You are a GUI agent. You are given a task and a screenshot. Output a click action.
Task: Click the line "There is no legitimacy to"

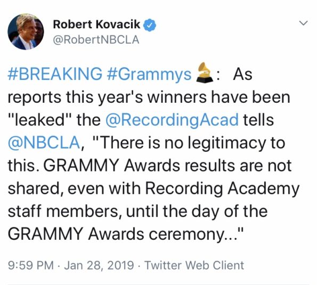[190, 143]
